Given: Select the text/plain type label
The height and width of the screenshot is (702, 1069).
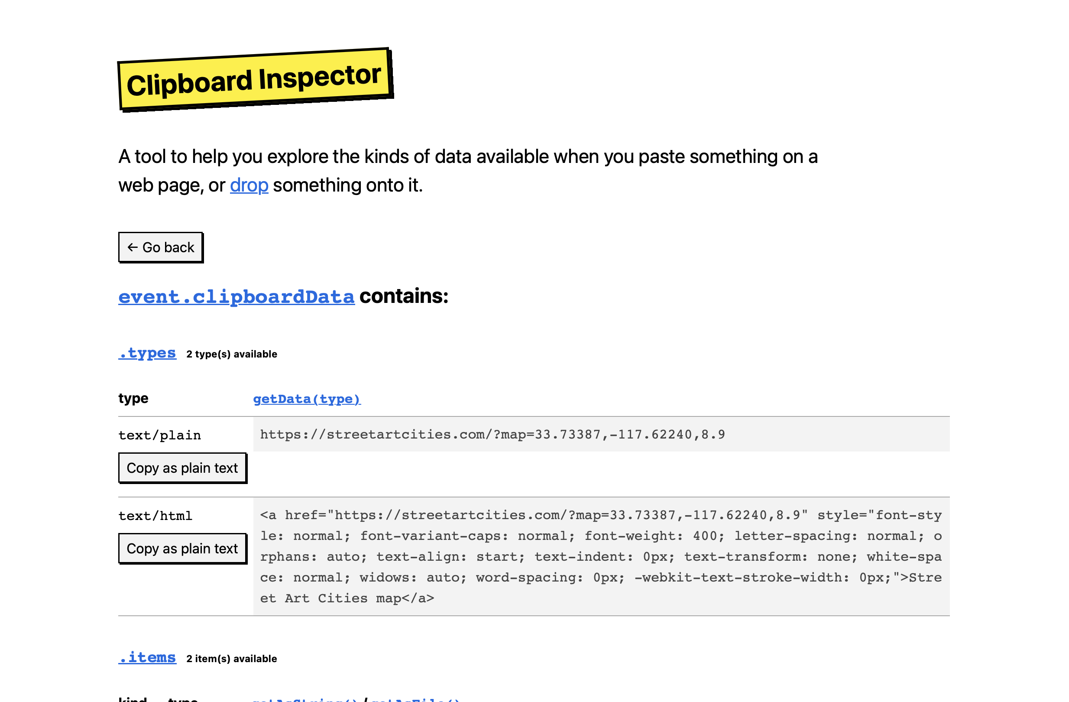Looking at the screenshot, I should (159, 435).
